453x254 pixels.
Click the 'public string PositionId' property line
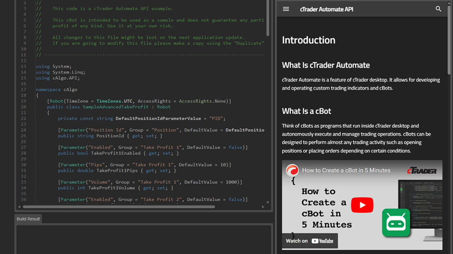(x=110, y=136)
